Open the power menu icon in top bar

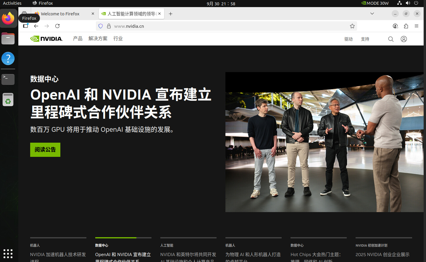[416, 3]
